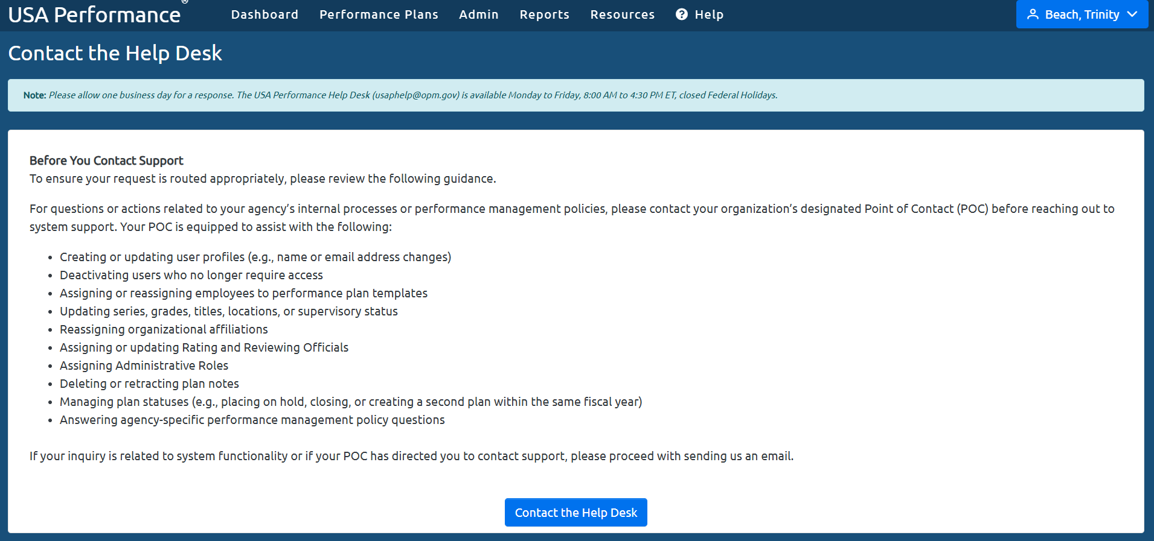Click the Contact the Help Desk page heading
The height and width of the screenshot is (541, 1154).
tap(115, 53)
